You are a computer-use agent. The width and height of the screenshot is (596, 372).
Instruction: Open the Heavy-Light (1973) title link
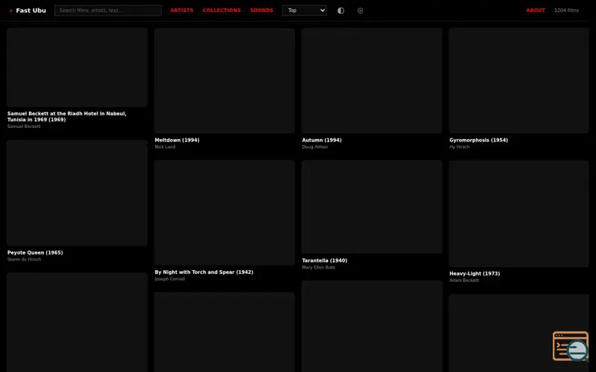[475, 273]
